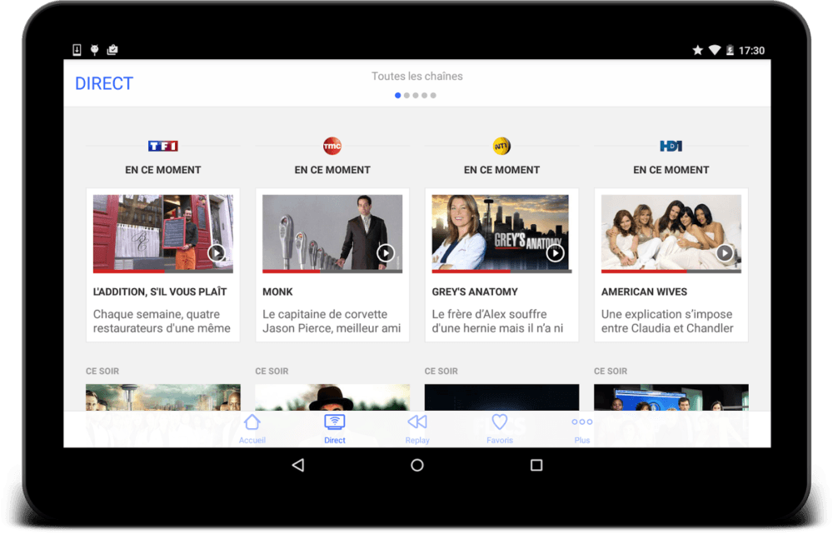Open TF1 tonight's program thumbnail
833x534 pixels.
pyautogui.click(x=163, y=397)
